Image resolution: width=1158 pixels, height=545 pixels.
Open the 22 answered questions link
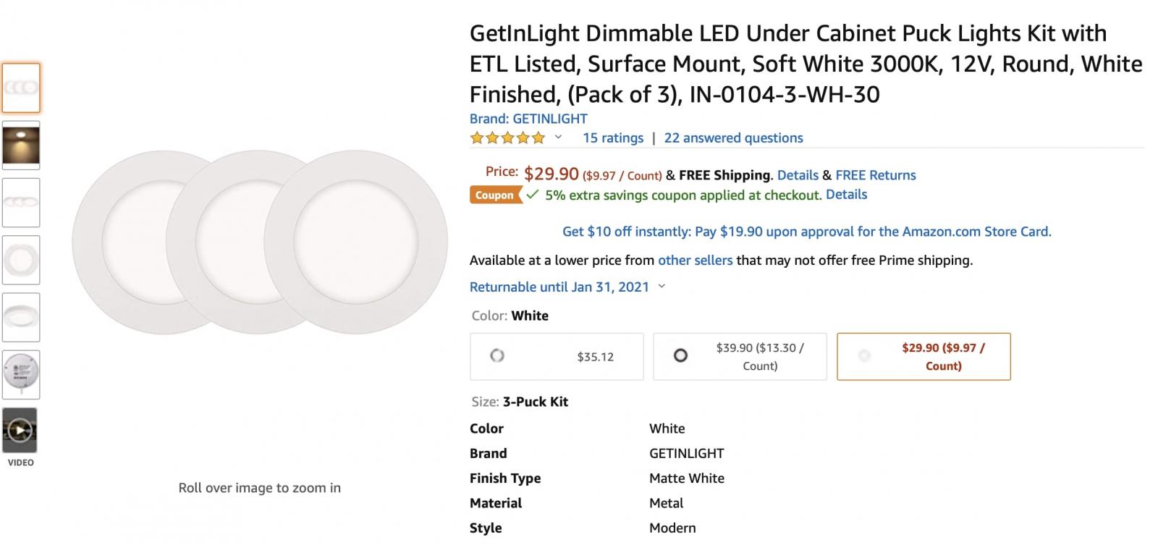tap(733, 138)
